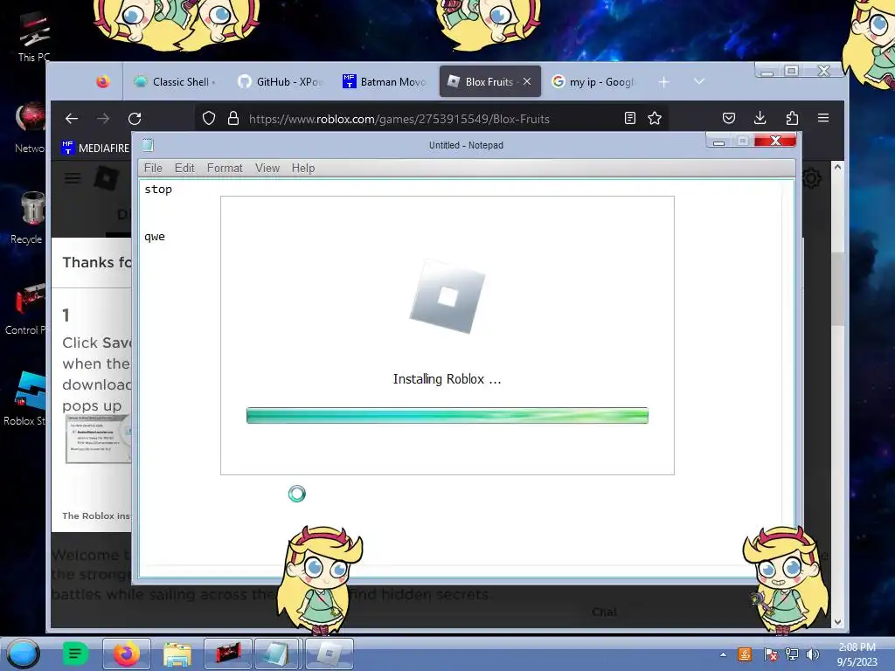895x671 pixels.
Task: Open the Firefox extensions puzzle icon
Action: pyautogui.click(x=792, y=118)
